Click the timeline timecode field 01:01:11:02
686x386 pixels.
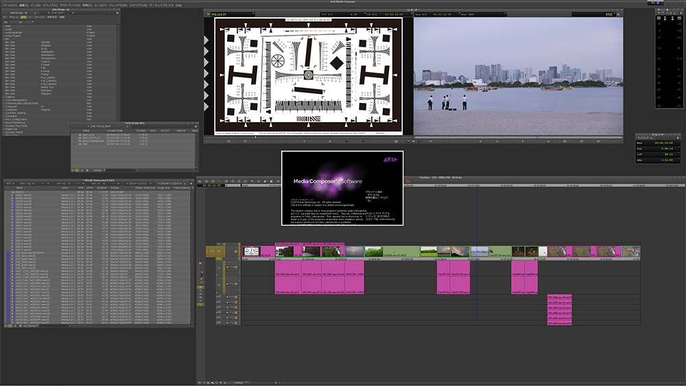pyautogui.click(x=211, y=185)
